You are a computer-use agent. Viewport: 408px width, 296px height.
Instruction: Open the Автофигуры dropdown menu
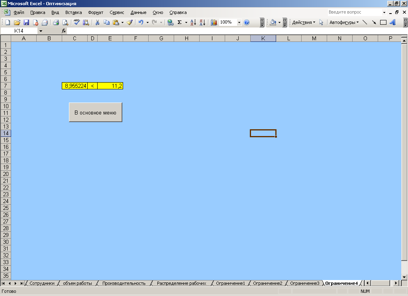(344, 23)
